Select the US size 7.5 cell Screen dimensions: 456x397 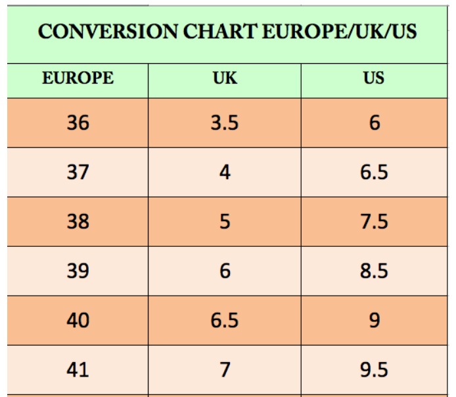coord(374,222)
